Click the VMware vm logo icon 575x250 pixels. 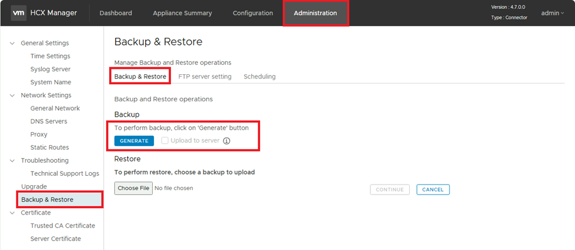[x=18, y=13]
